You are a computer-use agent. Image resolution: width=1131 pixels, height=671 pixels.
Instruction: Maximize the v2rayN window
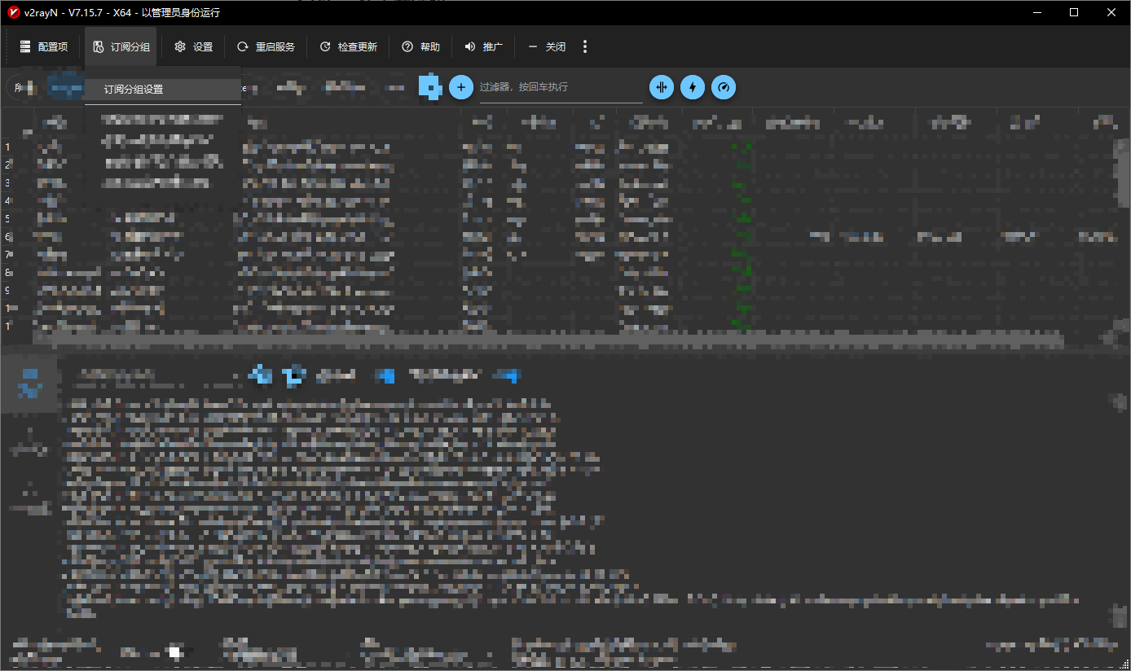tap(1074, 12)
